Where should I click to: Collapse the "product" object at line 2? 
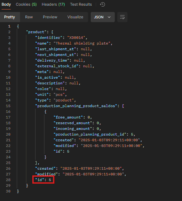[x=52, y=32]
